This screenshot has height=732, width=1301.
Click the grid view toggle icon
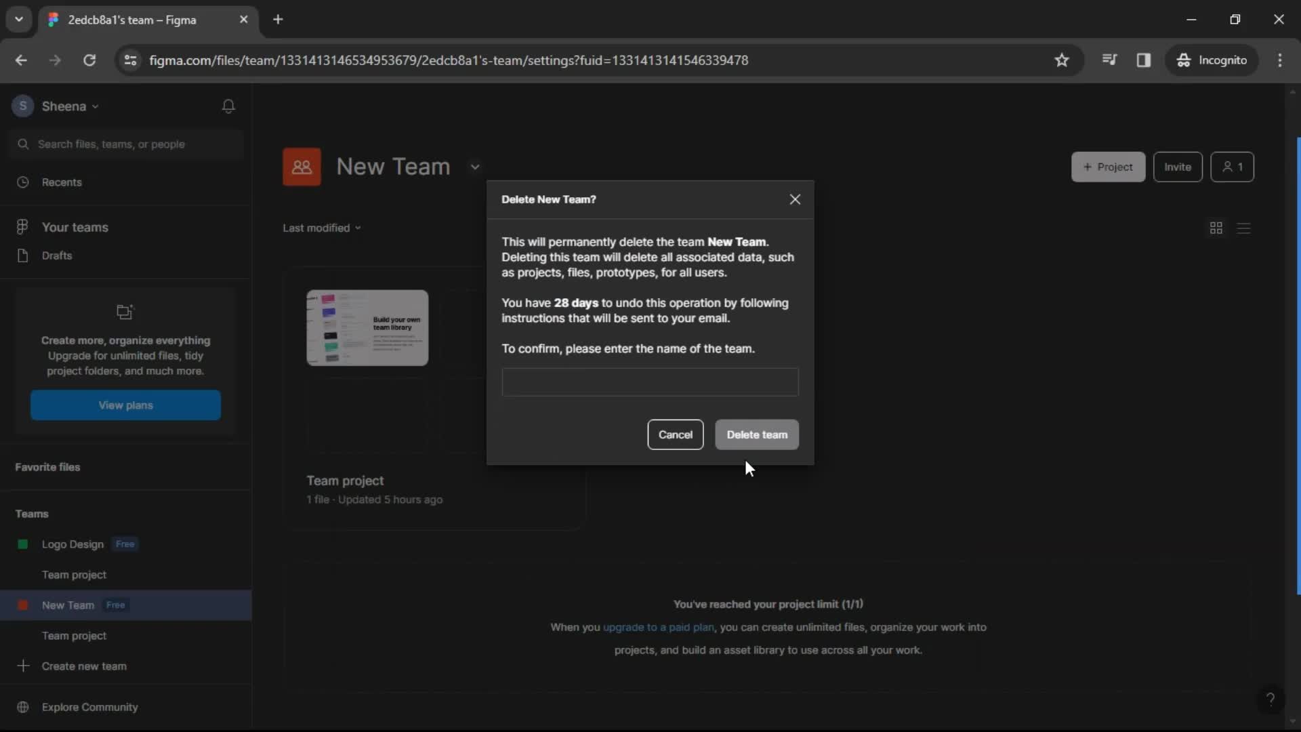(1216, 228)
